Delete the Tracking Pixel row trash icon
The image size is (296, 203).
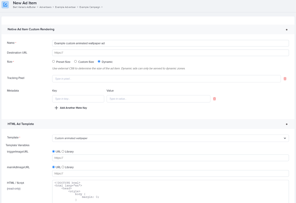[285, 79]
